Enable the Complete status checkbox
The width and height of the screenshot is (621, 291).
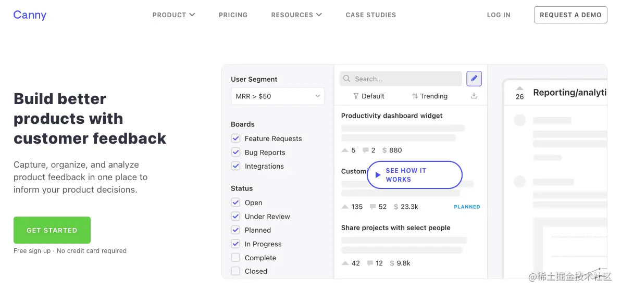click(x=235, y=258)
